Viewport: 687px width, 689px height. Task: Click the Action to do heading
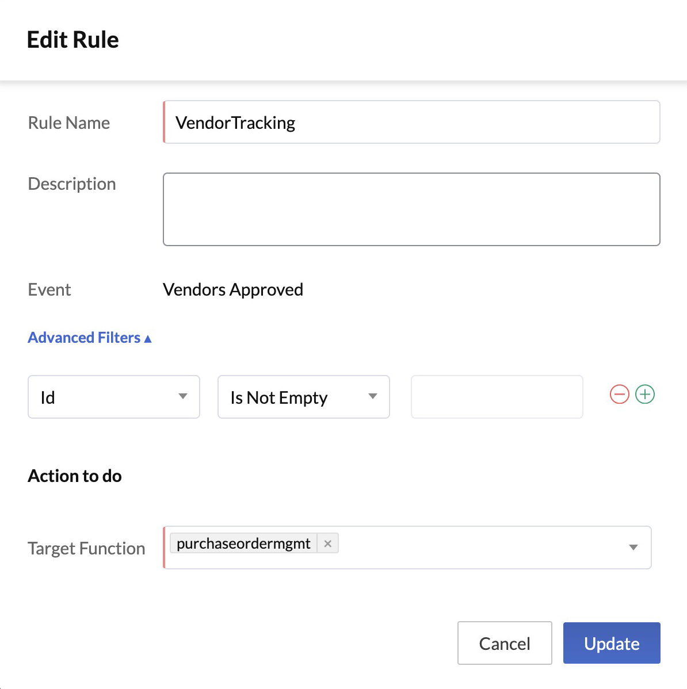tap(75, 476)
